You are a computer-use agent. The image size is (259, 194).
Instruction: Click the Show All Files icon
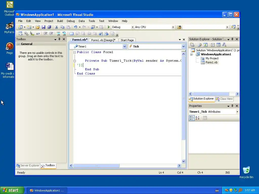(x=200, y=45)
